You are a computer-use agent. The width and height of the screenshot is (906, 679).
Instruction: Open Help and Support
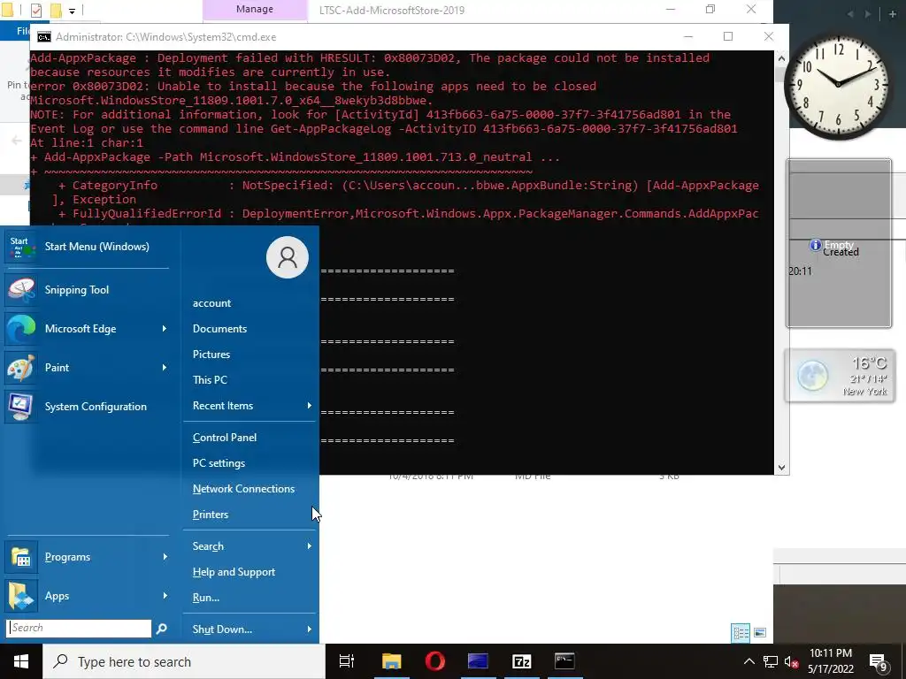point(234,572)
